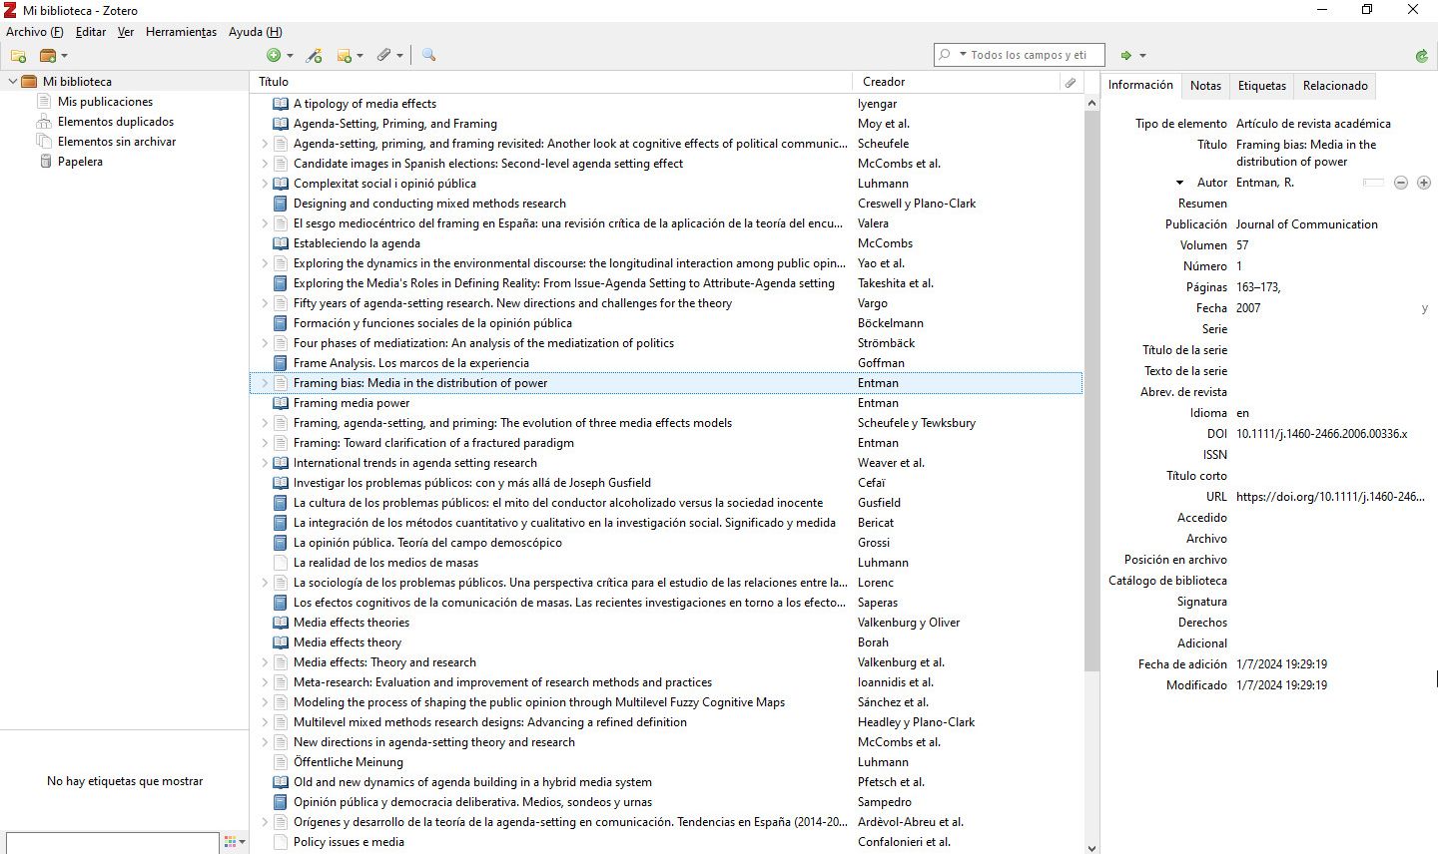Add item by identifier with magic wand icon
The width and height of the screenshot is (1438, 854).
click(314, 56)
